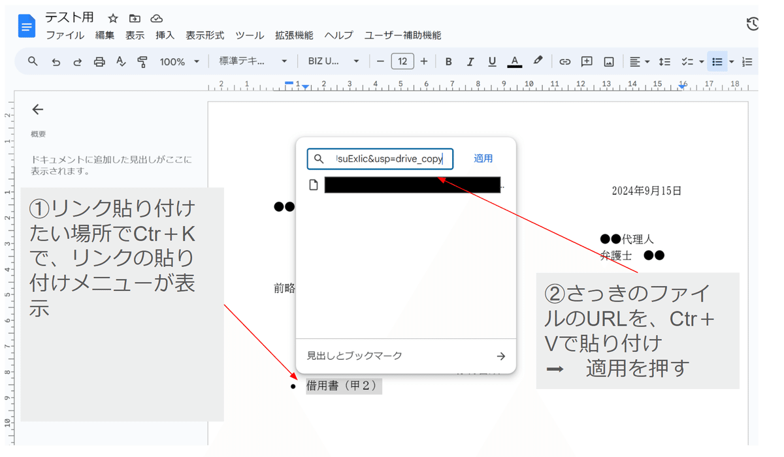Click the left indent marker on ruler

point(305,87)
